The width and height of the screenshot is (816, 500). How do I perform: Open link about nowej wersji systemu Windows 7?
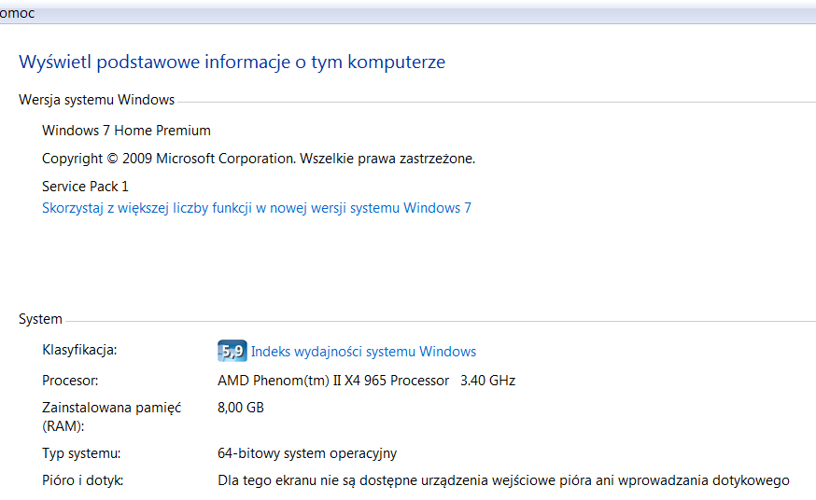coord(257,208)
